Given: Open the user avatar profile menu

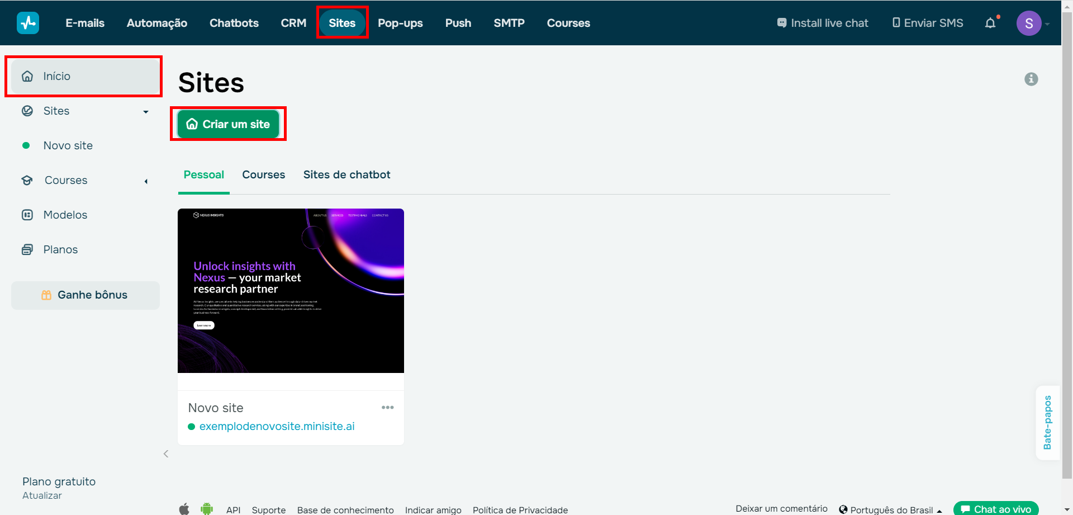Looking at the screenshot, I should pos(1028,23).
